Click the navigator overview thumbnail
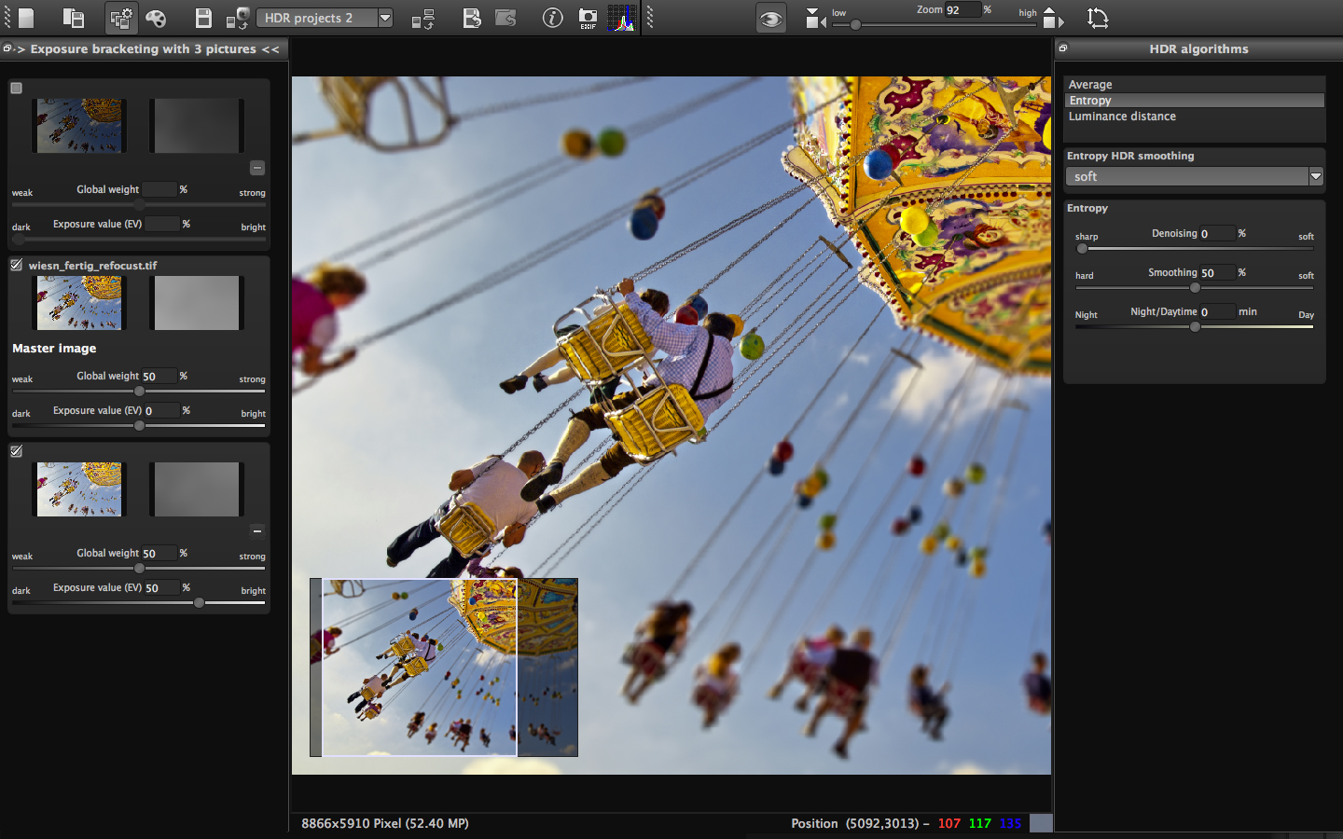Image resolution: width=1343 pixels, height=839 pixels. pos(444,667)
